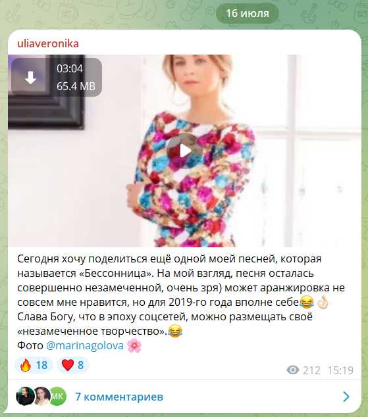Click the green MK commenter avatar

coord(58,396)
